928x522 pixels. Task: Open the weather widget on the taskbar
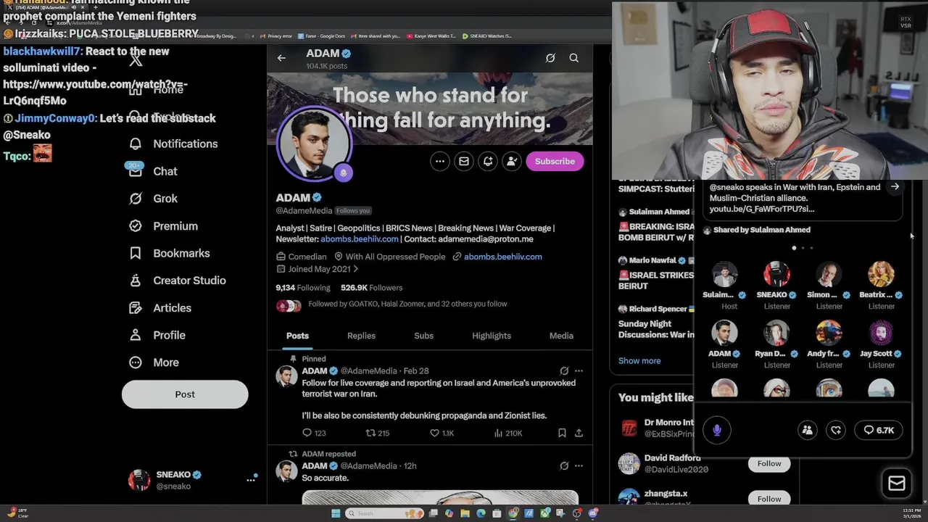17,513
